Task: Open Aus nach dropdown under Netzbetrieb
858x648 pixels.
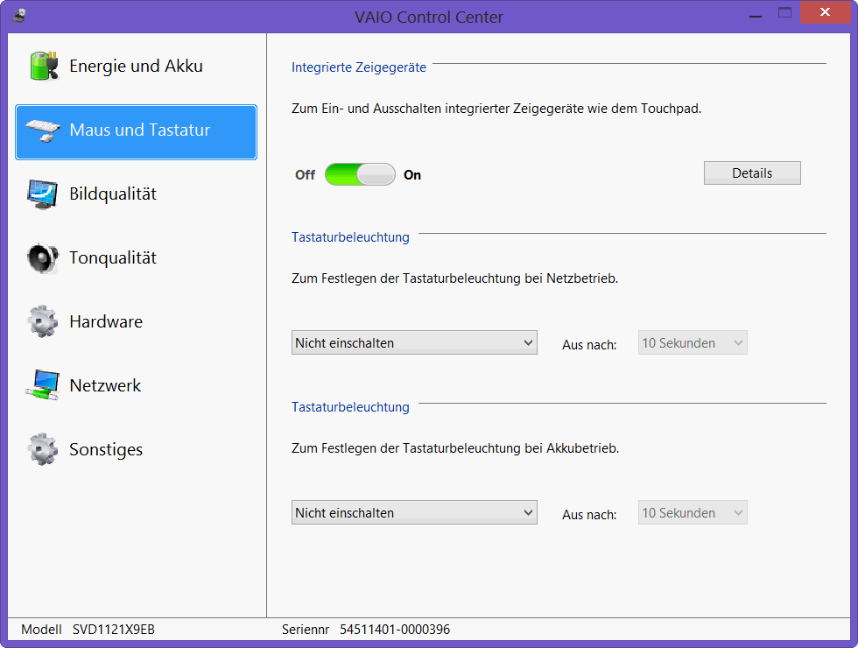Action: point(693,342)
